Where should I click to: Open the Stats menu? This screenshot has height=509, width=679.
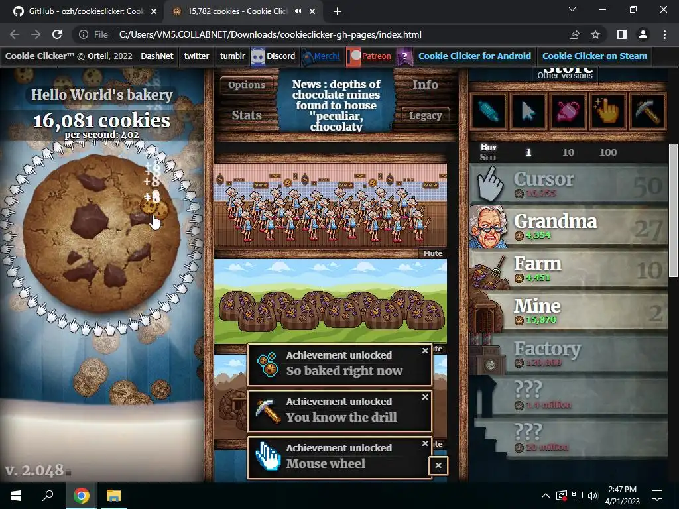247,115
